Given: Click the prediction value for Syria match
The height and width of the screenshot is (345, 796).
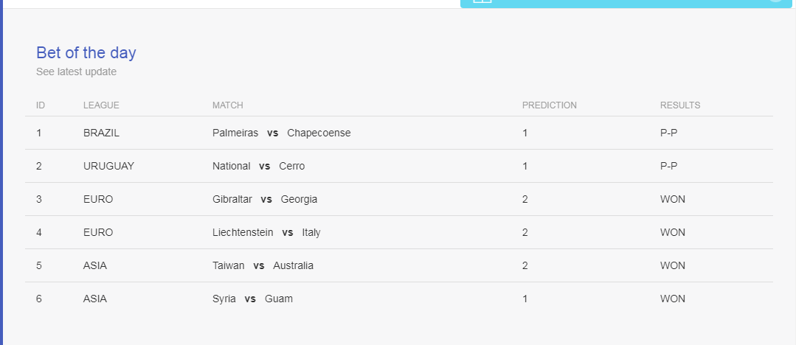Looking at the screenshot, I should pos(525,299).
